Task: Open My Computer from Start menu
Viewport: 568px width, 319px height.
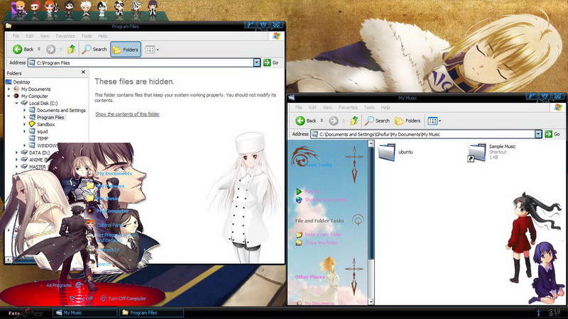Action: pyautogui.click(x=113, y=211)
